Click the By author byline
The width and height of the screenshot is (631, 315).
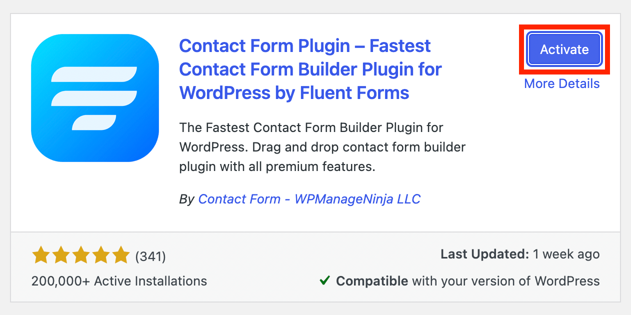[187, 198]
